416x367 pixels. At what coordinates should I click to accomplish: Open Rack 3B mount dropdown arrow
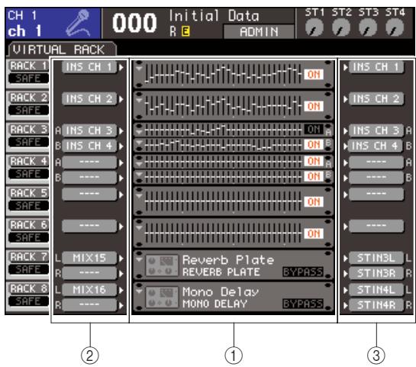click(139, 143)
